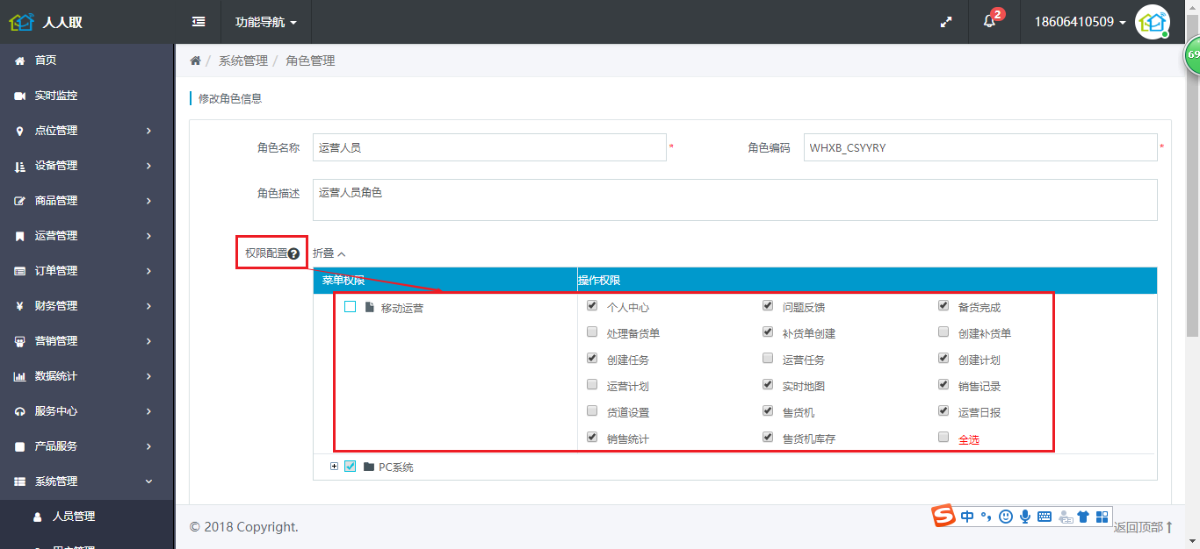Click the © 2018 Copyright. footer text

tap(244, 527)
